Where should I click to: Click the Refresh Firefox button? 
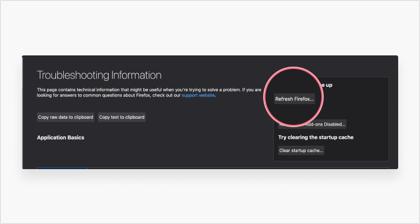click(295, 99)
